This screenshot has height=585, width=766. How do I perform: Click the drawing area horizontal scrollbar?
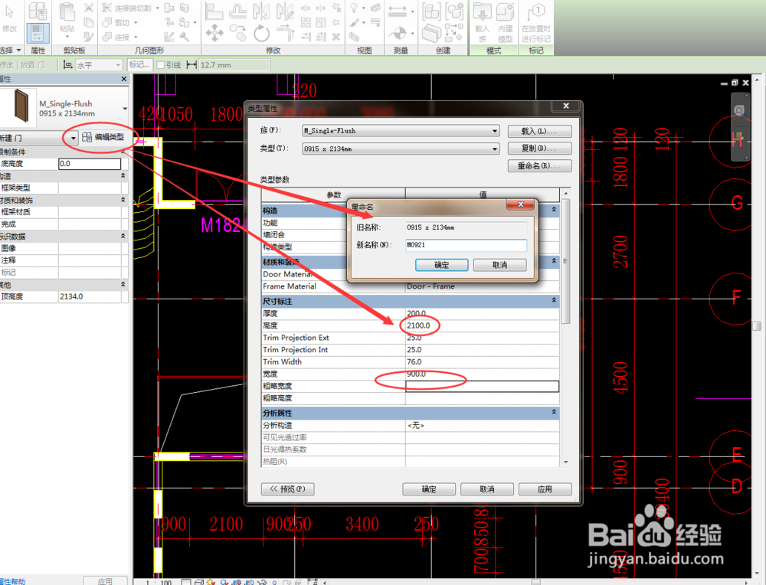[x=536, y=582]
